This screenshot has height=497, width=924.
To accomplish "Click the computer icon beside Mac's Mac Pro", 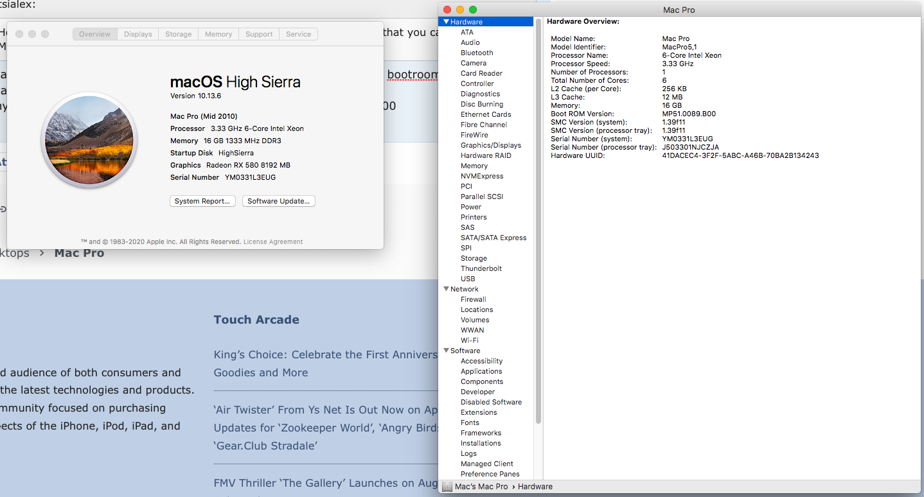I will (x=447, y=487).
